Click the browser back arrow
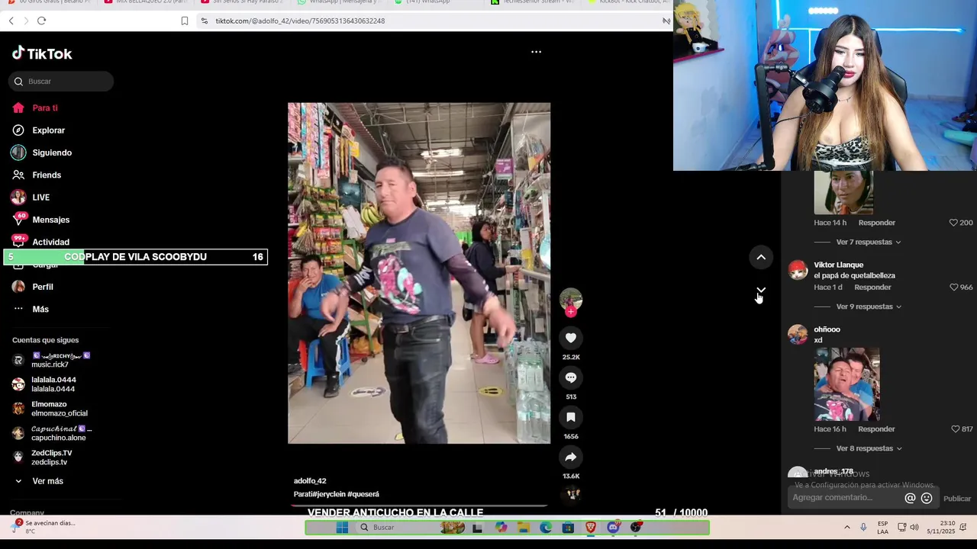The width and height of the screenshot is (977, 549). pos(11,21)
